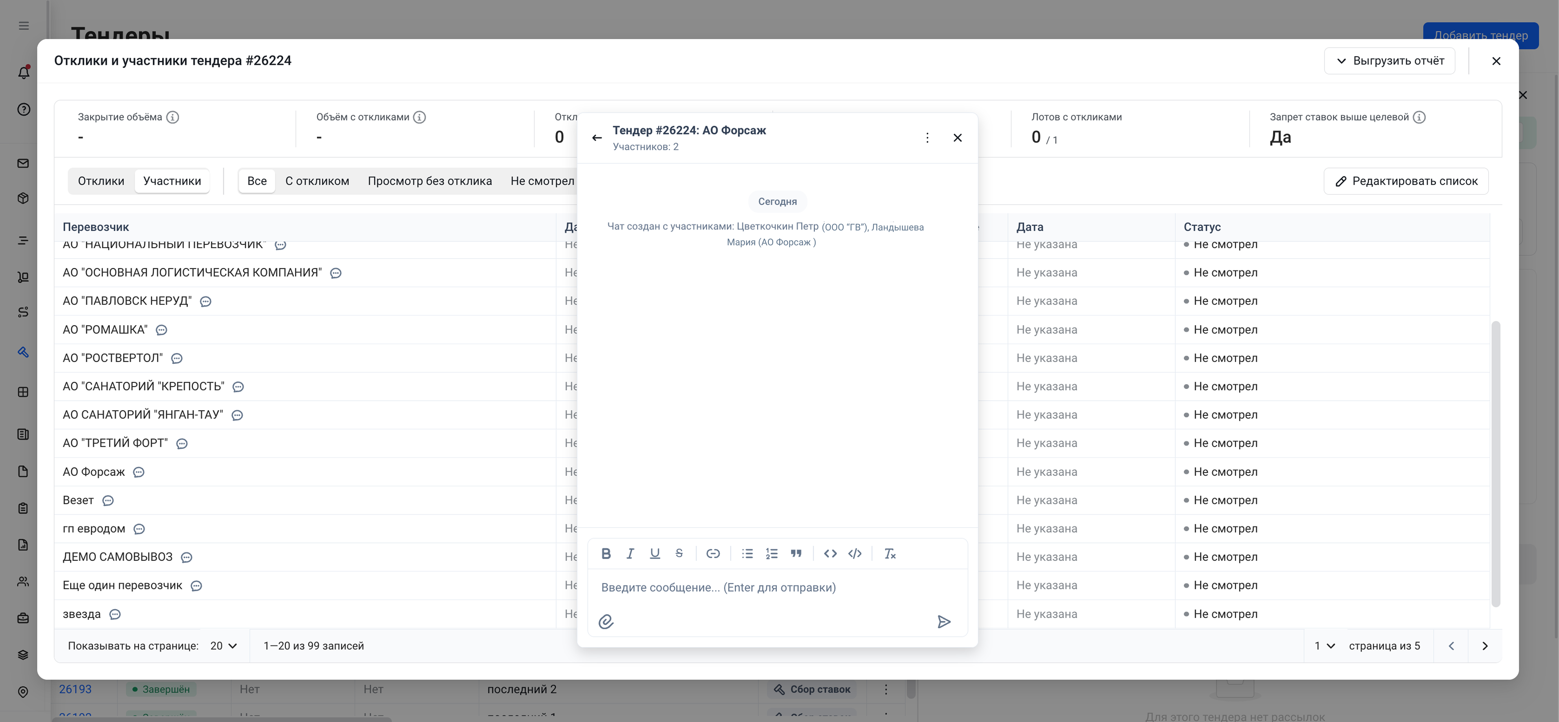Open chat with гп евродом
Image resolution: width=1559 pixels, height=722 pixels.
click(139, 529)
